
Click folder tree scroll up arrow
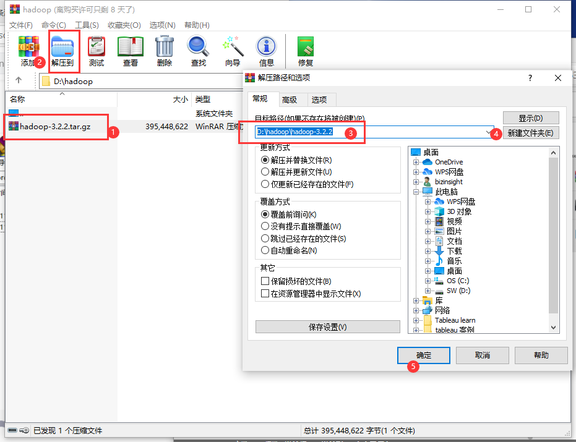coord(554,152)
